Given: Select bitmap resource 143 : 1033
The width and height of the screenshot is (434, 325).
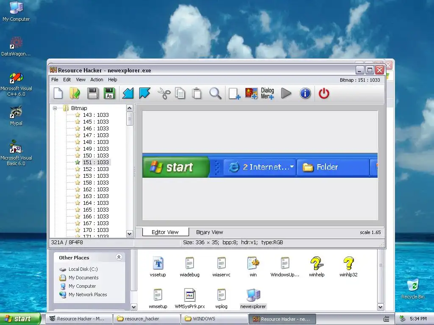Looking at the screenshot, I should [96, 115].
